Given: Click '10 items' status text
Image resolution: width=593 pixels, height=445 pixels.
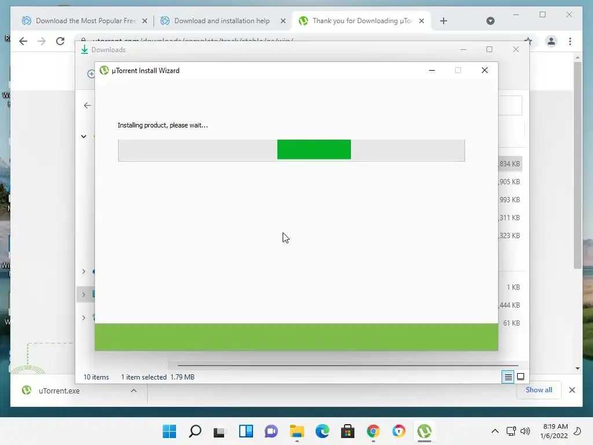Looking at the screenshot, I should [x=96, y=377].
